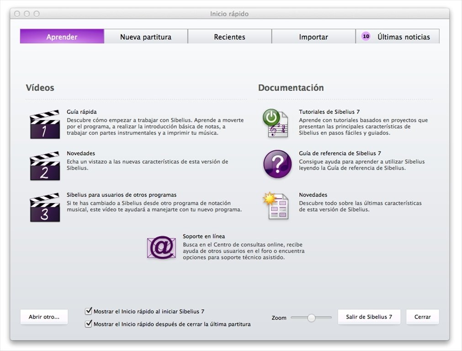Go to the Importar tab

(x=313, y=36)
